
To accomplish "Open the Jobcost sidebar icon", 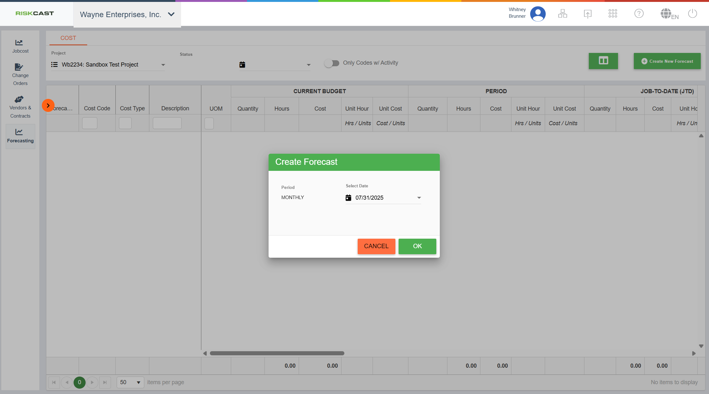I will 20,46.
